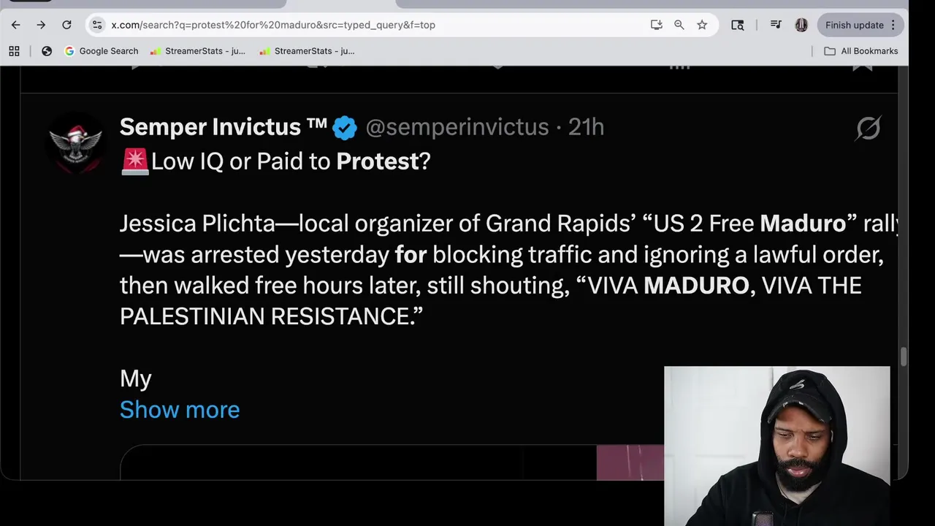Bookmark this page with the star
The image size is (935, 526).
tap(702, 25)
